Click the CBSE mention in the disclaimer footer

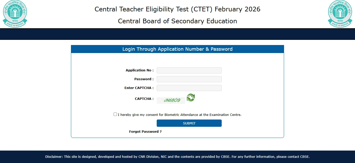click(x=225, y=157)
